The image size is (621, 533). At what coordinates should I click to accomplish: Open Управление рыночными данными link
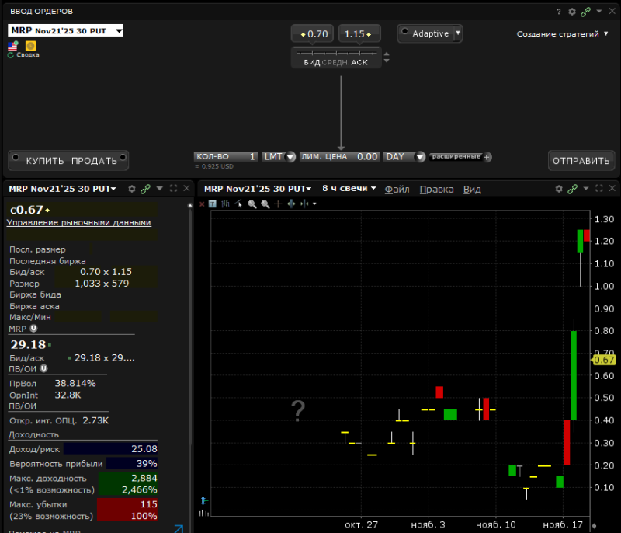click(78, 222)
